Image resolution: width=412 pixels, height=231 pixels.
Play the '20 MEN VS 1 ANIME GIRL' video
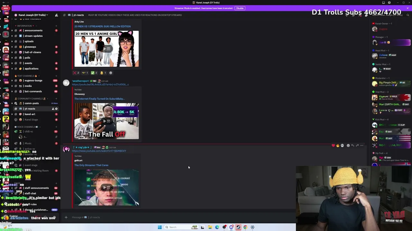click(107, 49)
